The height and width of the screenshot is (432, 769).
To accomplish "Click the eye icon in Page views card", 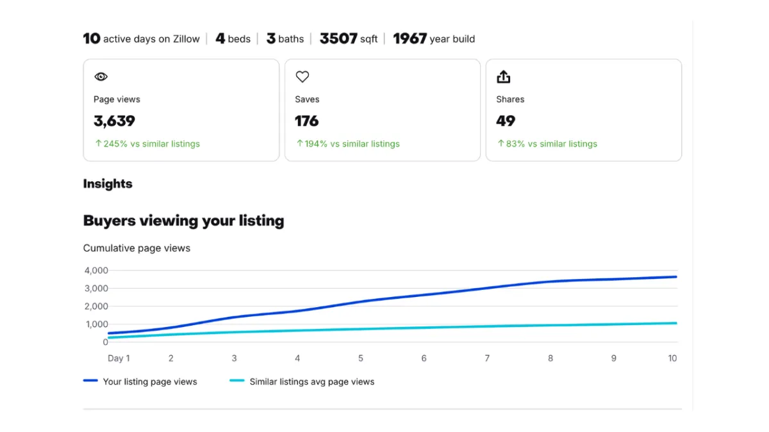I will click(x=101, y=77).
